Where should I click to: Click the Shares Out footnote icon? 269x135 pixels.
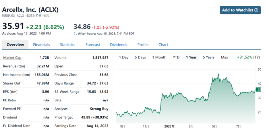[22, 83]
